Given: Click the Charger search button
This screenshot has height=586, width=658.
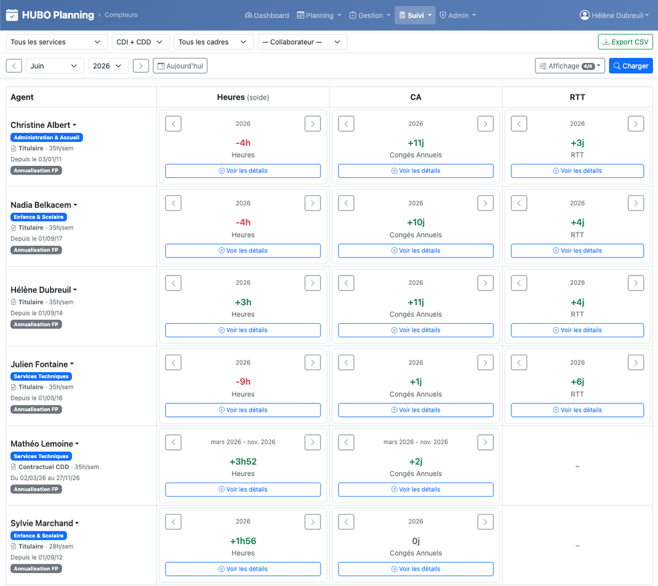Looking at the screenshot, I should coord(631,66).
